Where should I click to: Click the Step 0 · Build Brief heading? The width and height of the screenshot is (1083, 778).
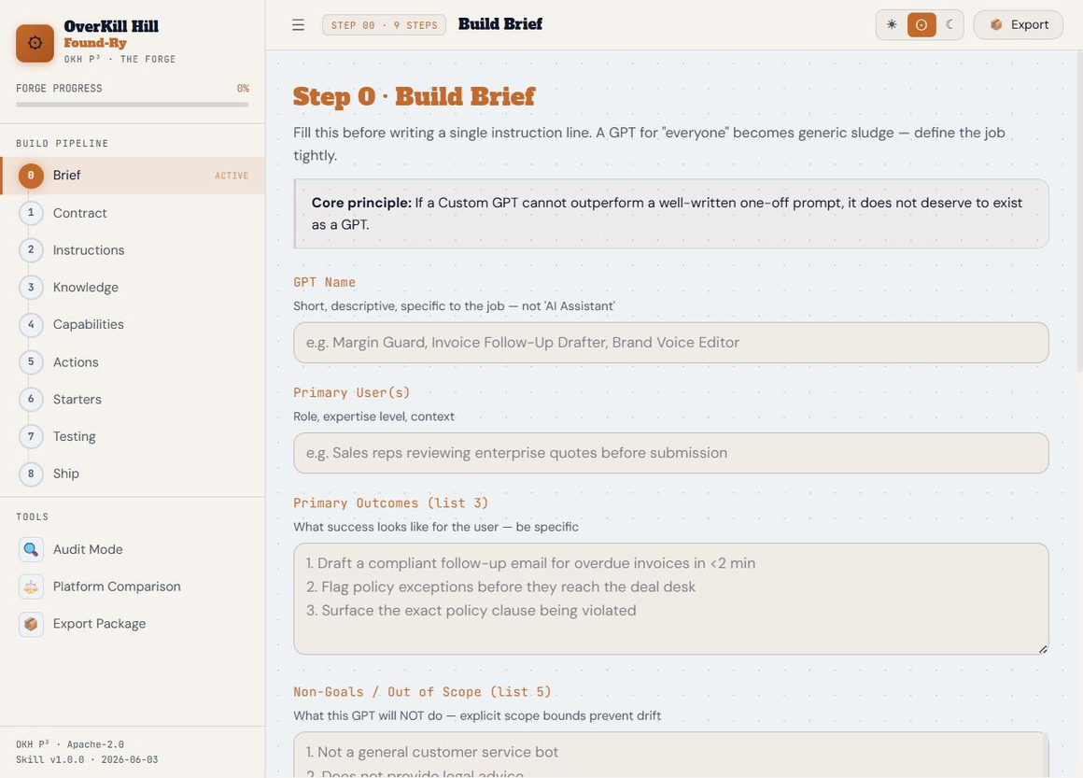[x=414, y=96]
